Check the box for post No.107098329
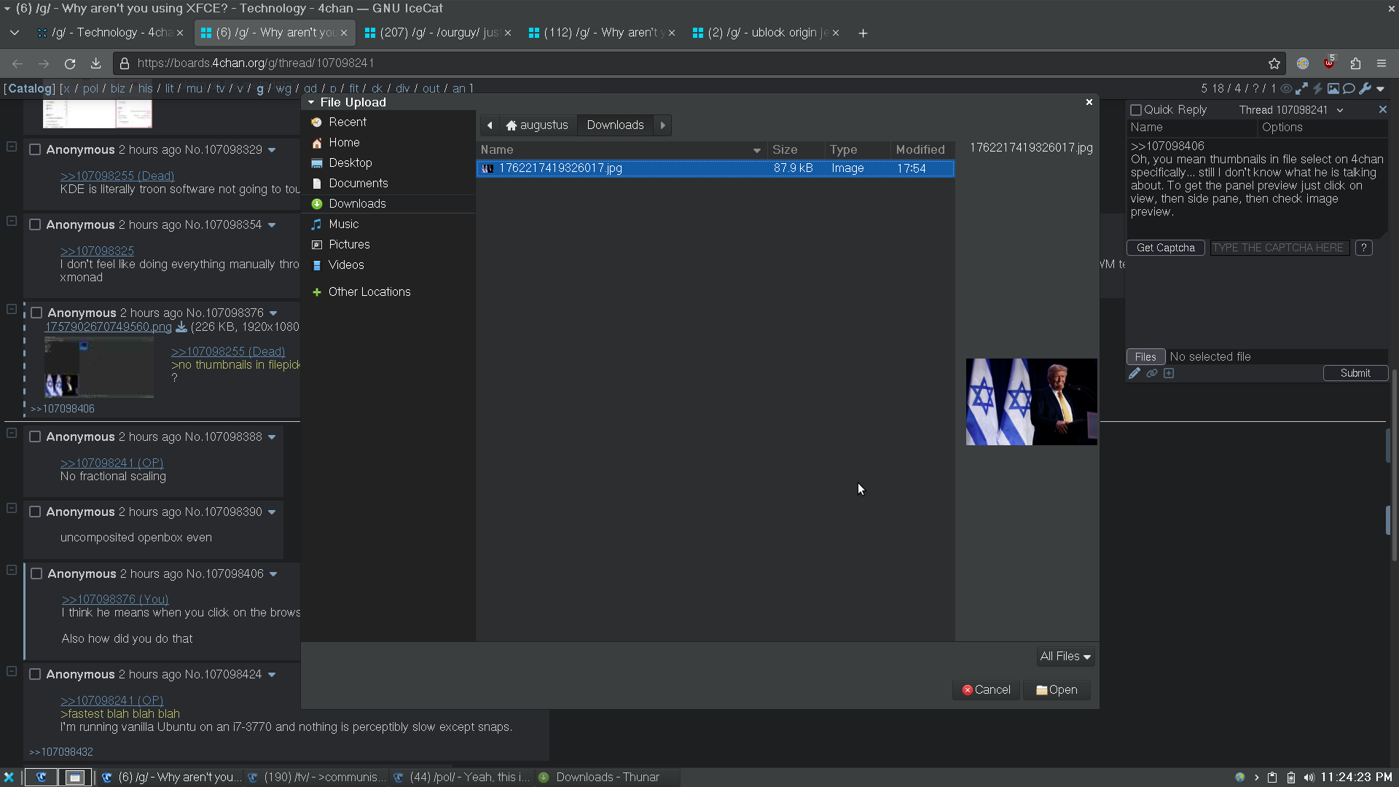Screen dimensions: 1399x787 click(34, 149)
